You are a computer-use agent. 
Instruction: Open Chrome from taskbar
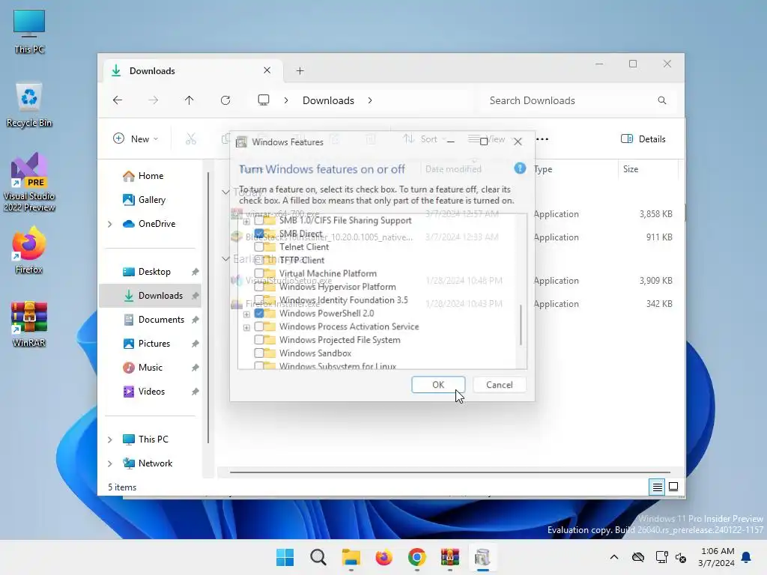point(416,557)
